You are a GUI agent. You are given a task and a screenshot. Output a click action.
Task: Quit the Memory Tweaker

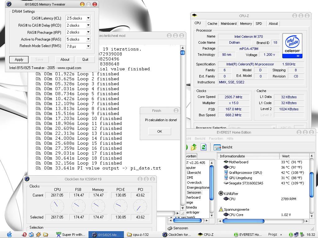pos(85,59)
